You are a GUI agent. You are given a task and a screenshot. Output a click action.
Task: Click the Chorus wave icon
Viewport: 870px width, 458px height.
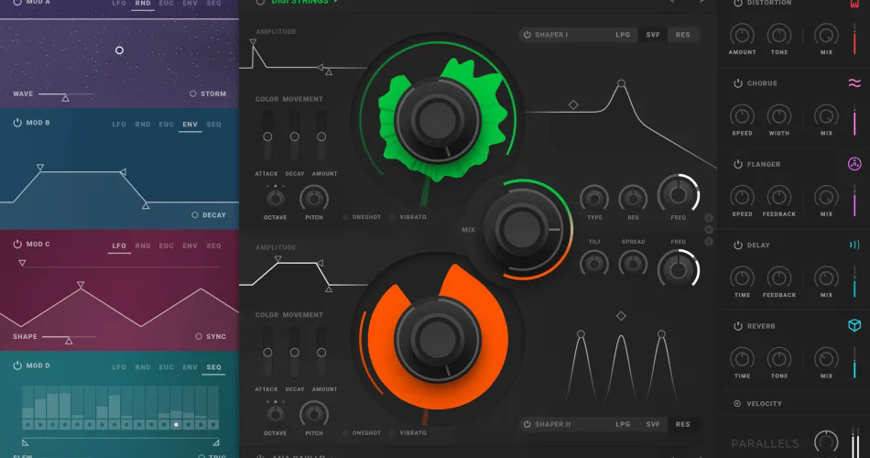pos(854,83)
